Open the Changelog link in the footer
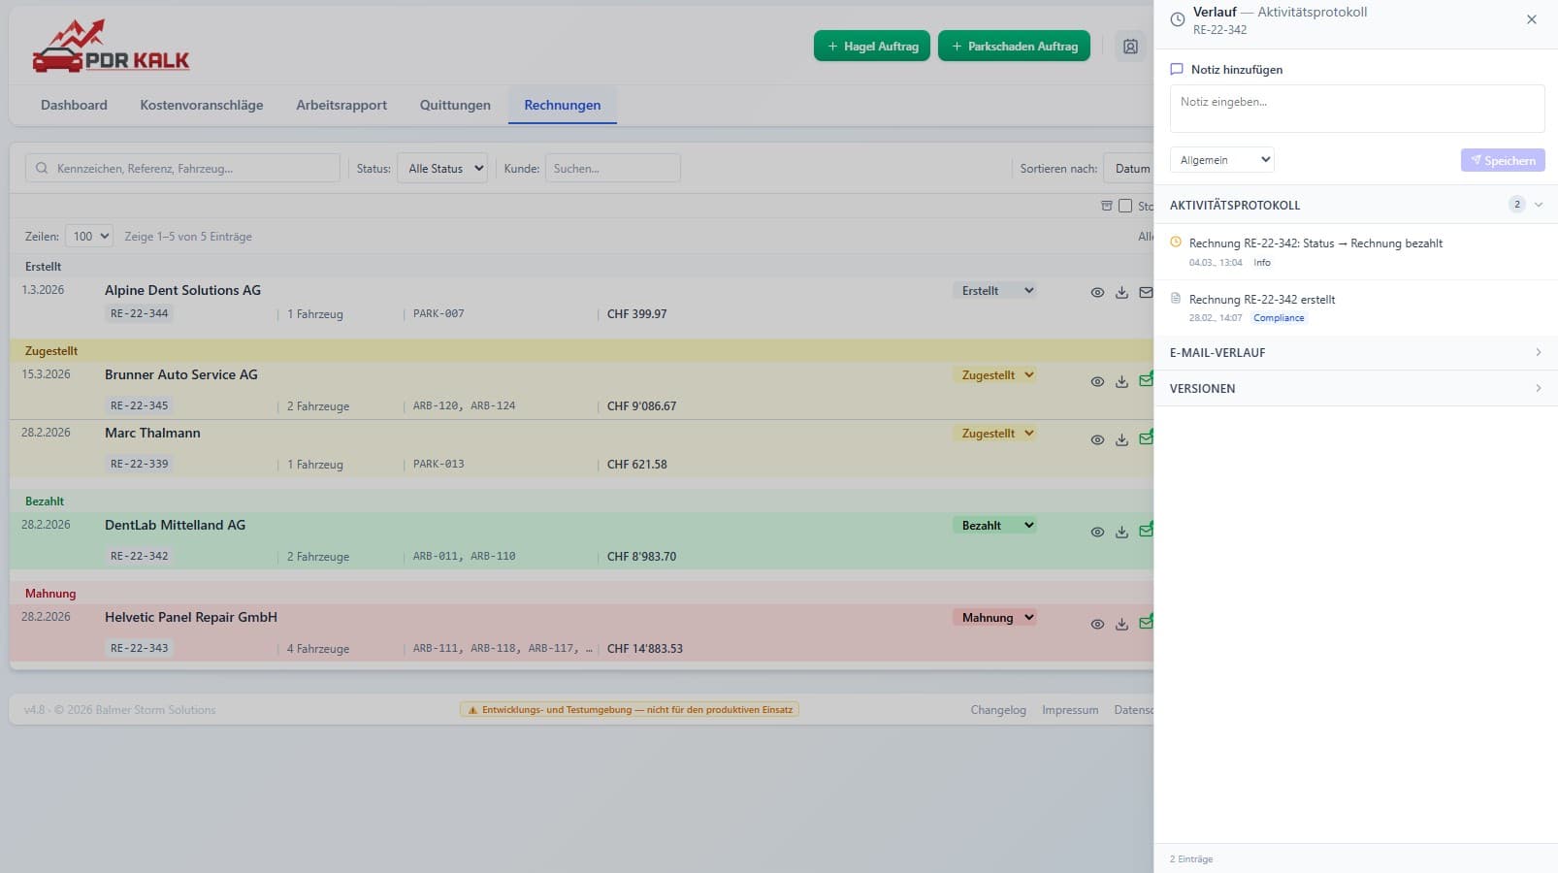 point(997,710)
